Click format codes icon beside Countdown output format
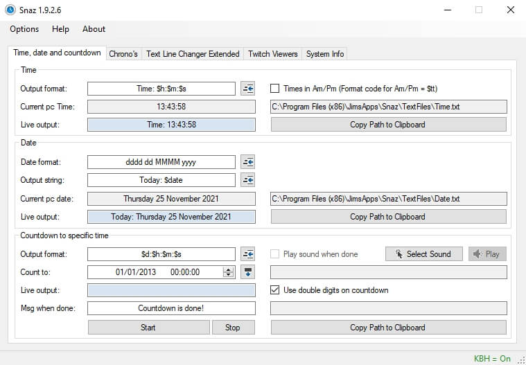The height and width of the screenshot is (365, 526). coord(248,254)
